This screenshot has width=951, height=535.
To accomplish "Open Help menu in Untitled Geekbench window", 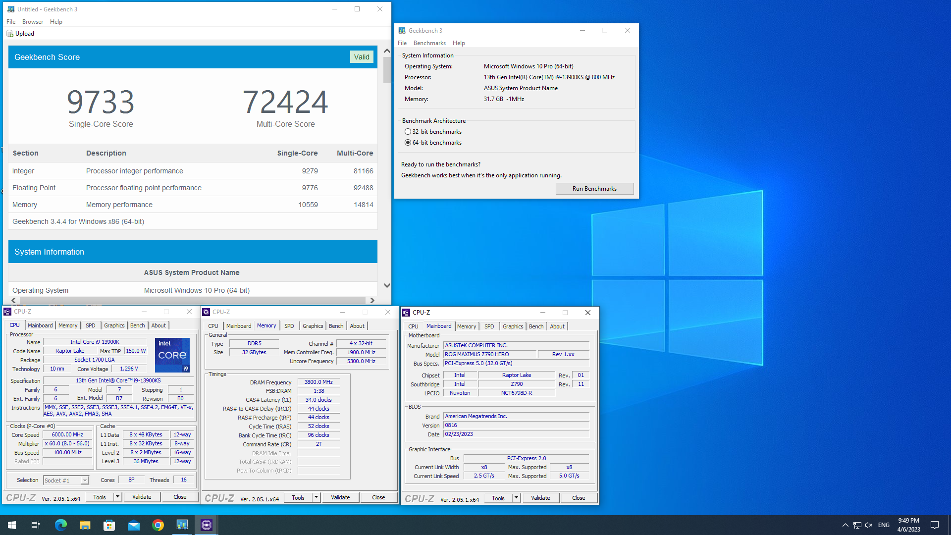I will (56, 22).
